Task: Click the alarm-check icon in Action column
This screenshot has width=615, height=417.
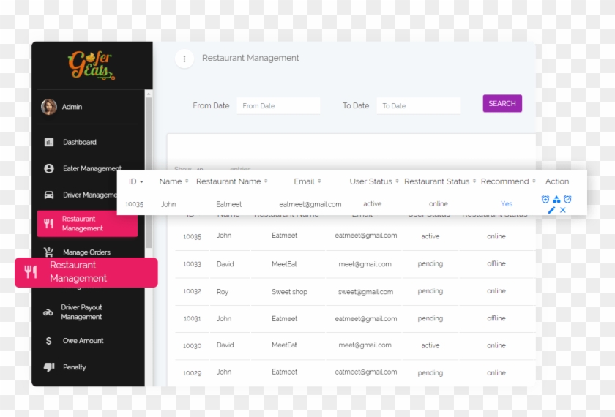Action: 567,200
